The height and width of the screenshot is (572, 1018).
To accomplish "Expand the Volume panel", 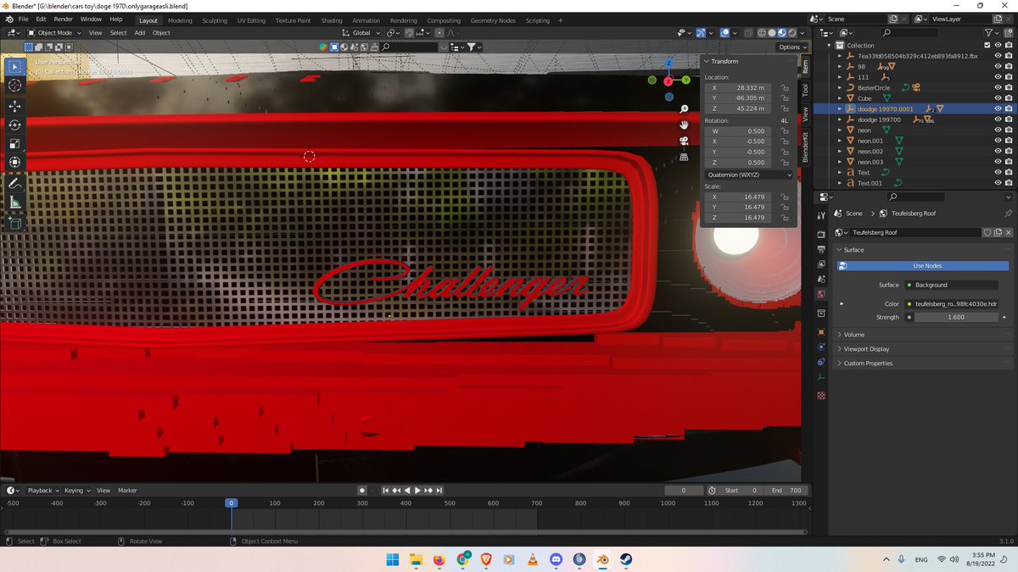I will click(x=854, y=335).
